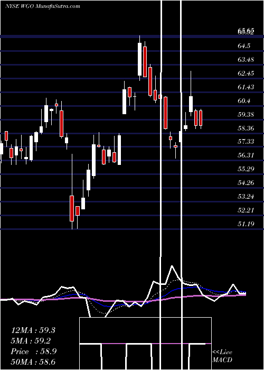The height and width of the screenshot is (370, 264).
Task: Click the <<Live MACD label
Action: click(222, 356)
